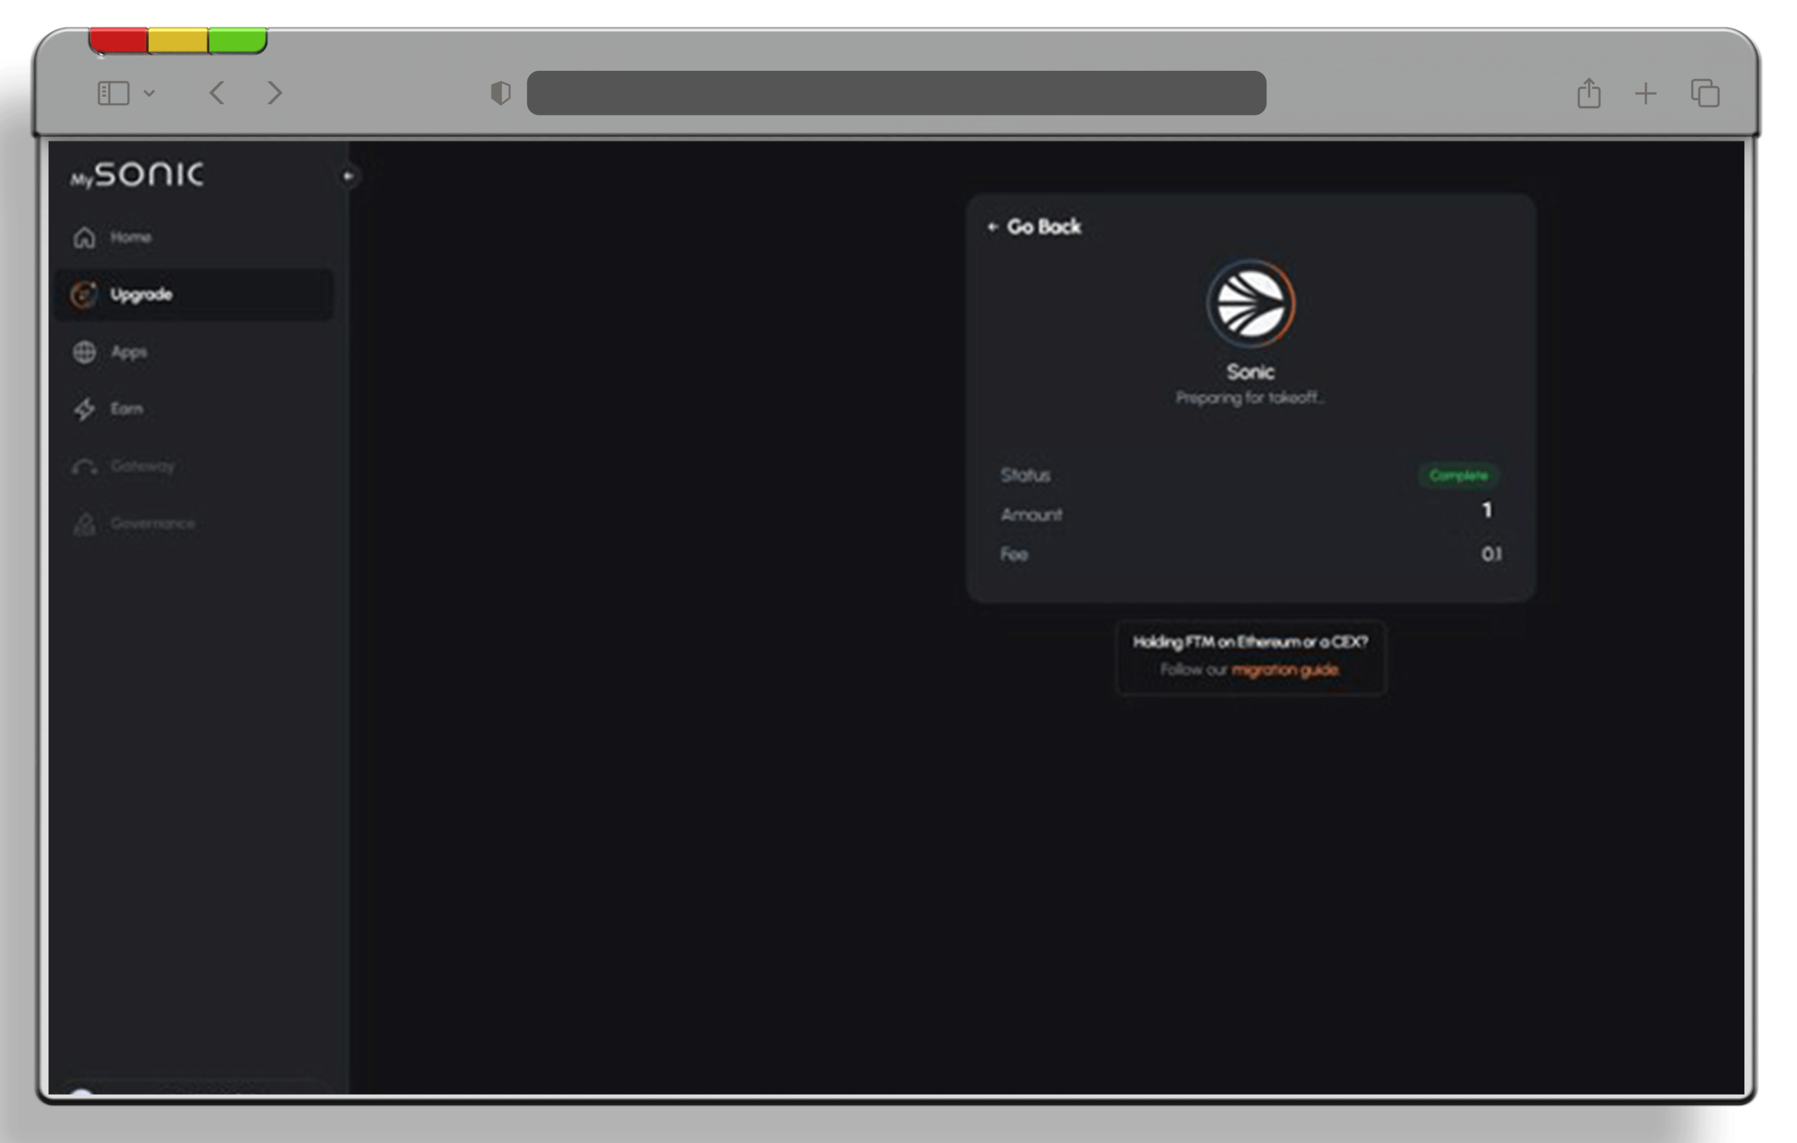This screenshot has height=1143, width=1797.
Task: Click the Complete status badge
Action: [x=1458, y=475]
